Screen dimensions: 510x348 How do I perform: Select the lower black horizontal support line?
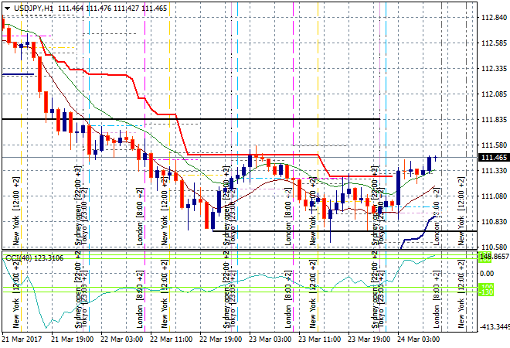(345, 231)
